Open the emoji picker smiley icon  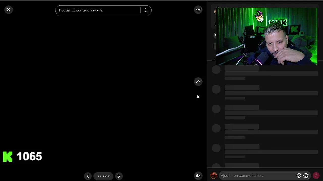tap(306, 176)
